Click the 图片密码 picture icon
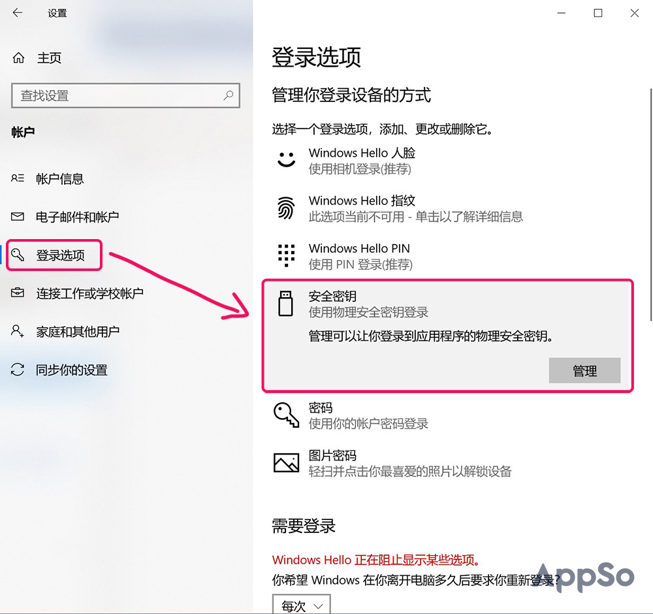 [286, 462]
